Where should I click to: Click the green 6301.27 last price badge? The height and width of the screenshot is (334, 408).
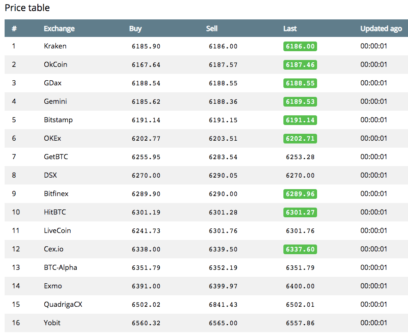point(300,213)
